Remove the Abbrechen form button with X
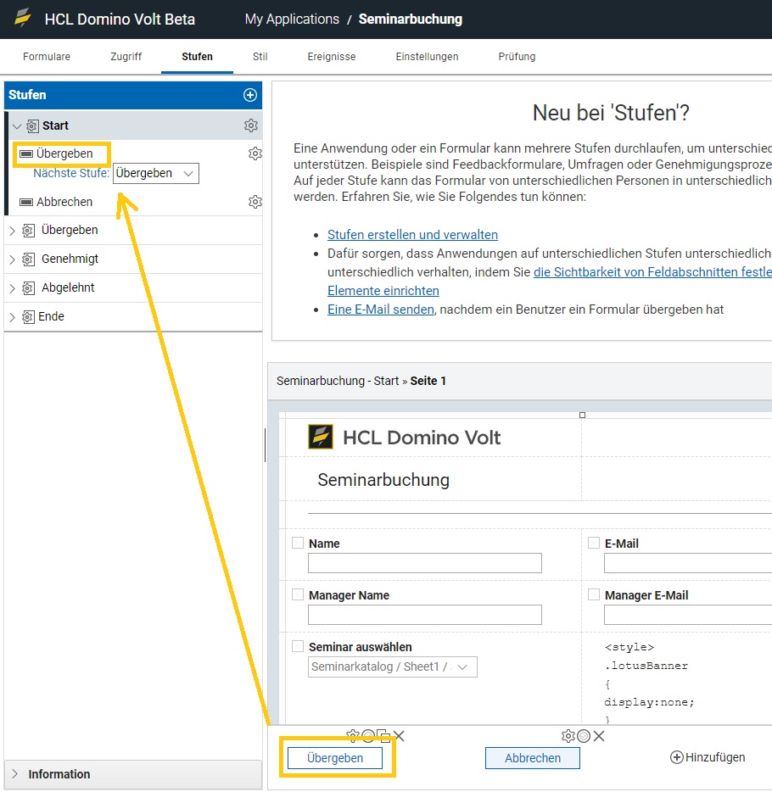The image size is (772, 792). pos(599,736)
